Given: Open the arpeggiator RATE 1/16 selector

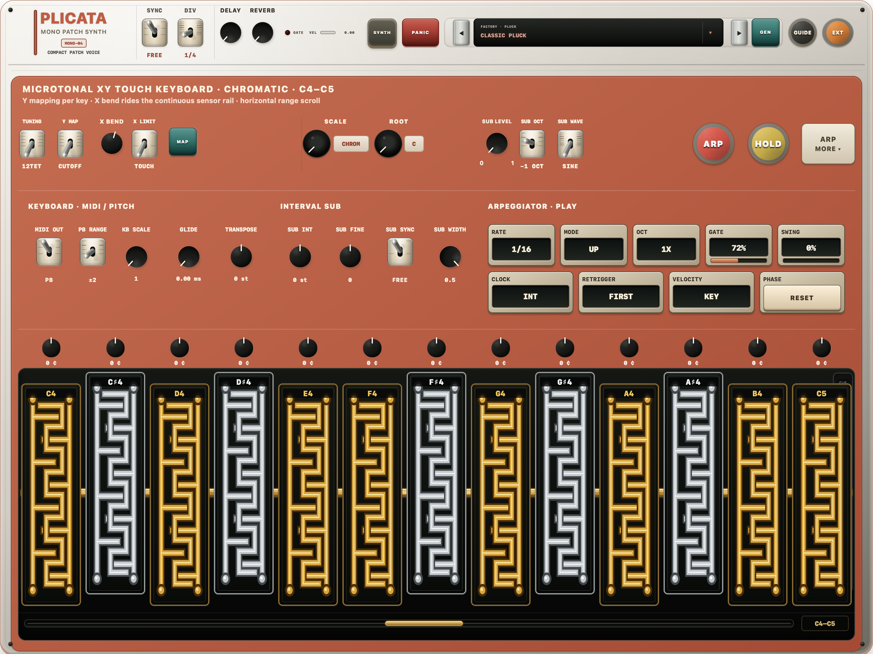Looking at the screenshot, I should click(521, 249).
